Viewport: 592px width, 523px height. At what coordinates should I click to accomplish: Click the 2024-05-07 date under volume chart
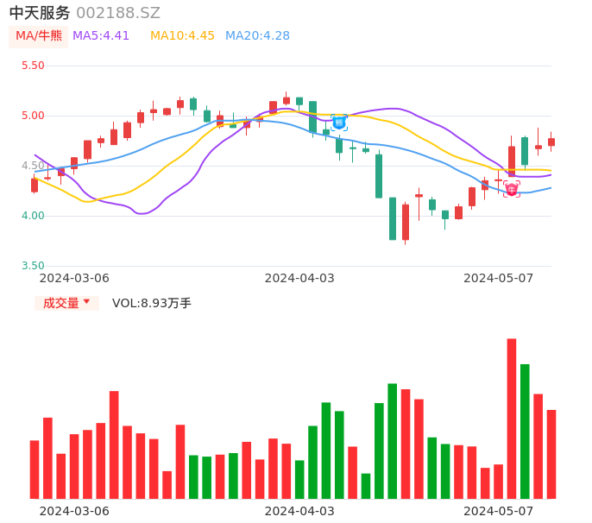point(499,511)
